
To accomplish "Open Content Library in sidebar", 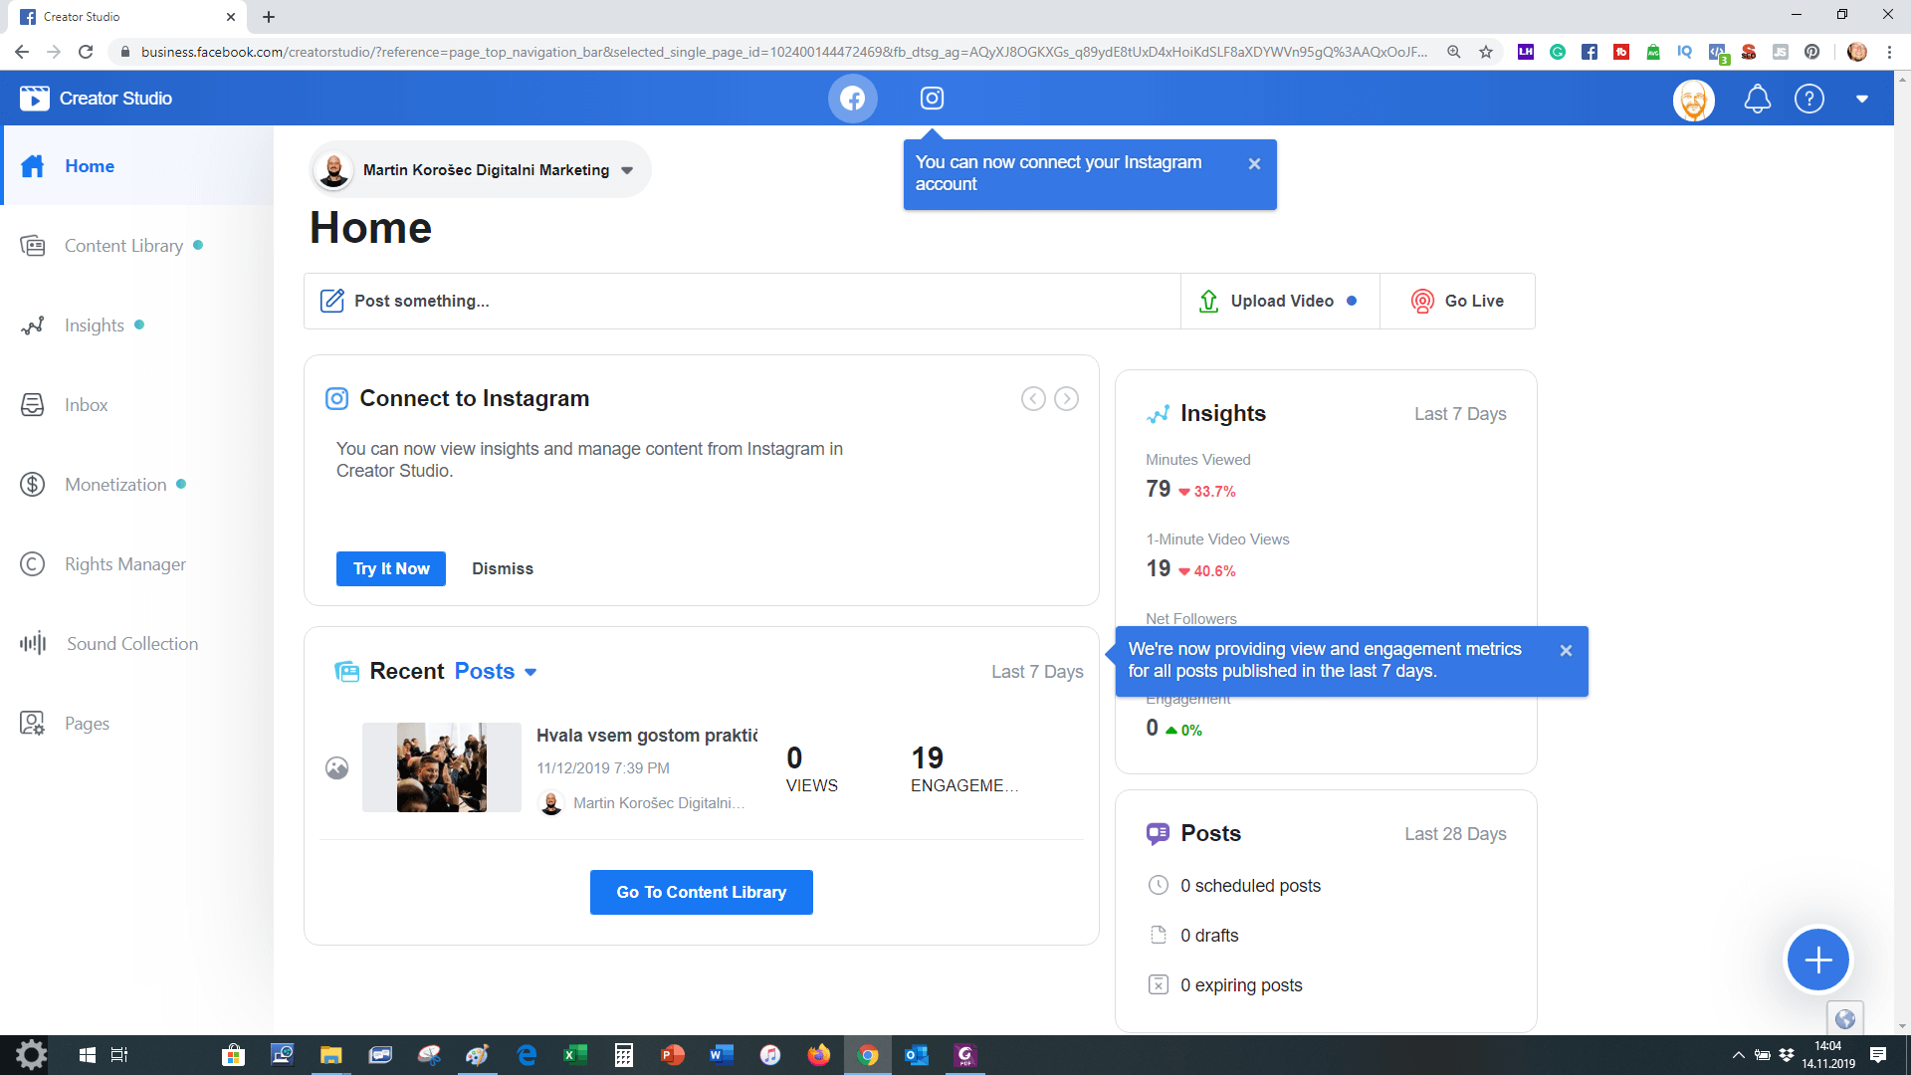I will [x=123, y=246].
